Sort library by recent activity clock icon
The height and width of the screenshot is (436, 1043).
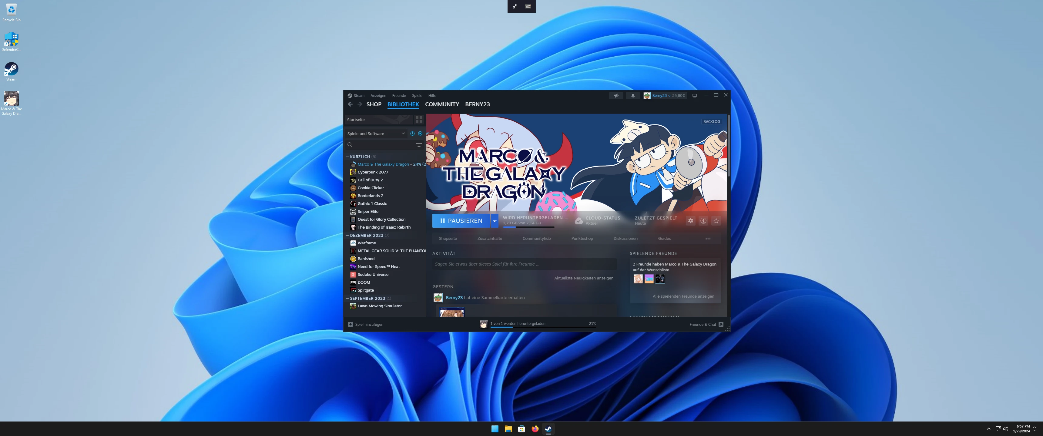pos(412,134)
